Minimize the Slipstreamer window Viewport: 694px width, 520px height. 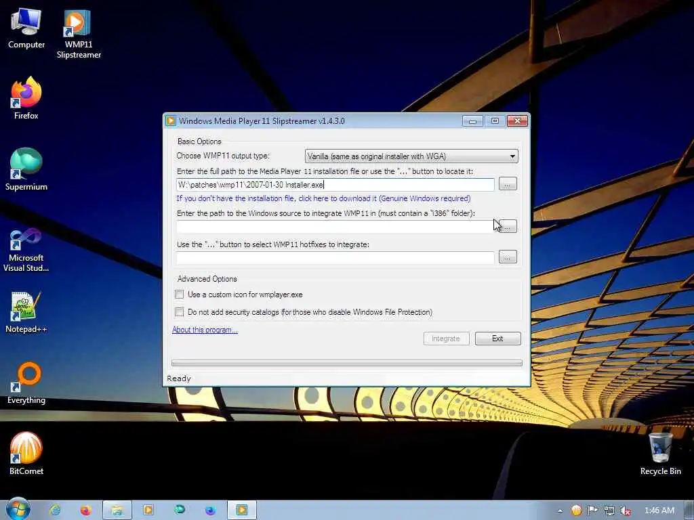click(x=472, y=121)
